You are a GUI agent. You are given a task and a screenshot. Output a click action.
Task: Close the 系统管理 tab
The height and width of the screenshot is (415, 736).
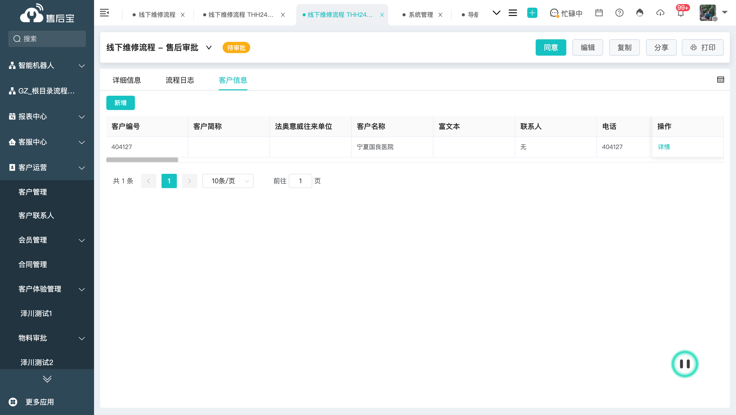440,15
